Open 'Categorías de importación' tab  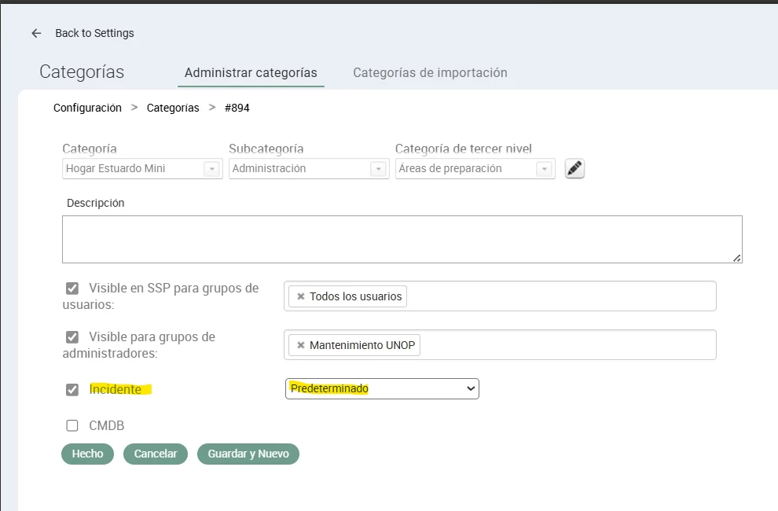(430, 73)
